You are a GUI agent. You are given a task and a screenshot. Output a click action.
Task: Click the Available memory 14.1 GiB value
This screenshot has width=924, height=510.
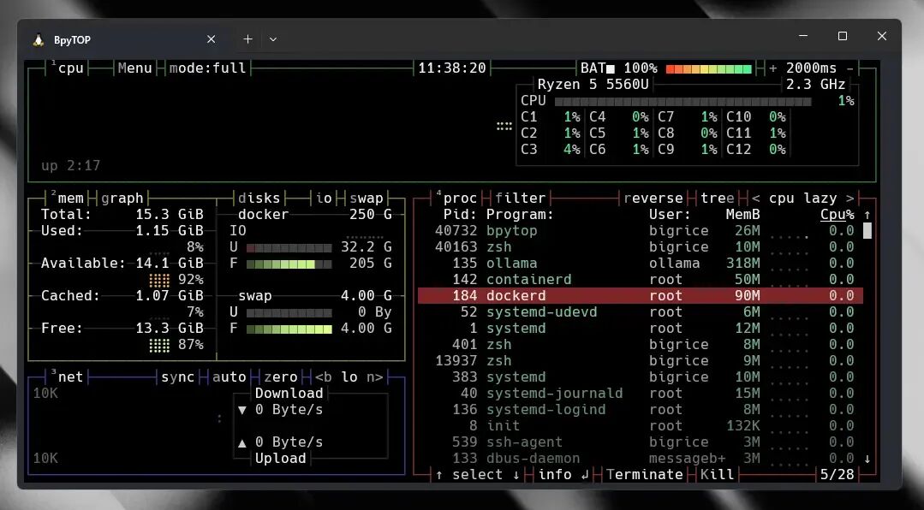[x=170, y=264]
